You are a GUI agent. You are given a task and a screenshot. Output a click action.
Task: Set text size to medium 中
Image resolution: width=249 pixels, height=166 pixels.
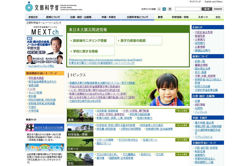coord(164,9)
